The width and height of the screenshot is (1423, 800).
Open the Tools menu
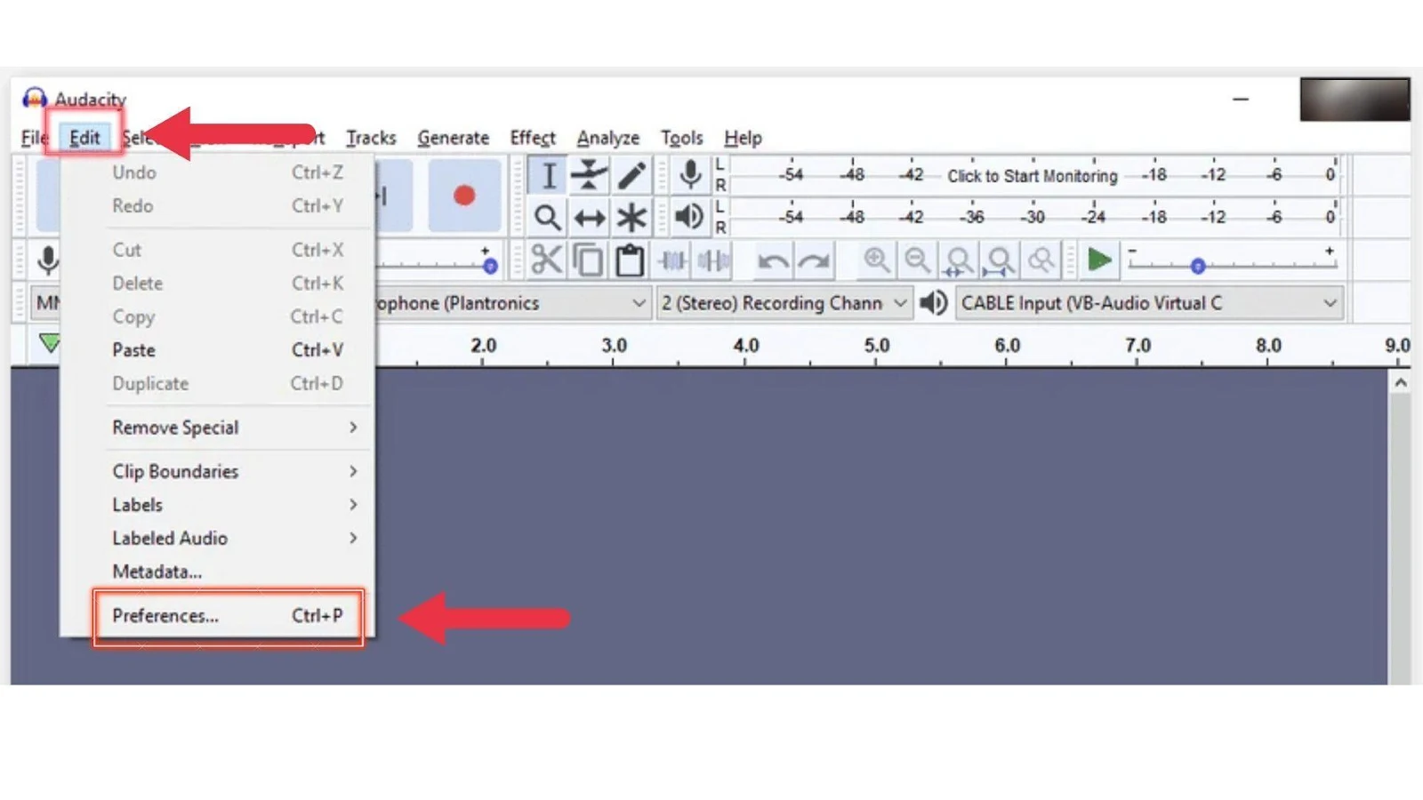pos(682,138)
